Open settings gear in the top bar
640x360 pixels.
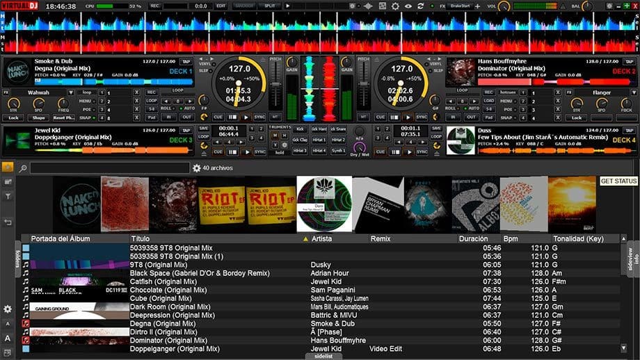pos(395,6)
